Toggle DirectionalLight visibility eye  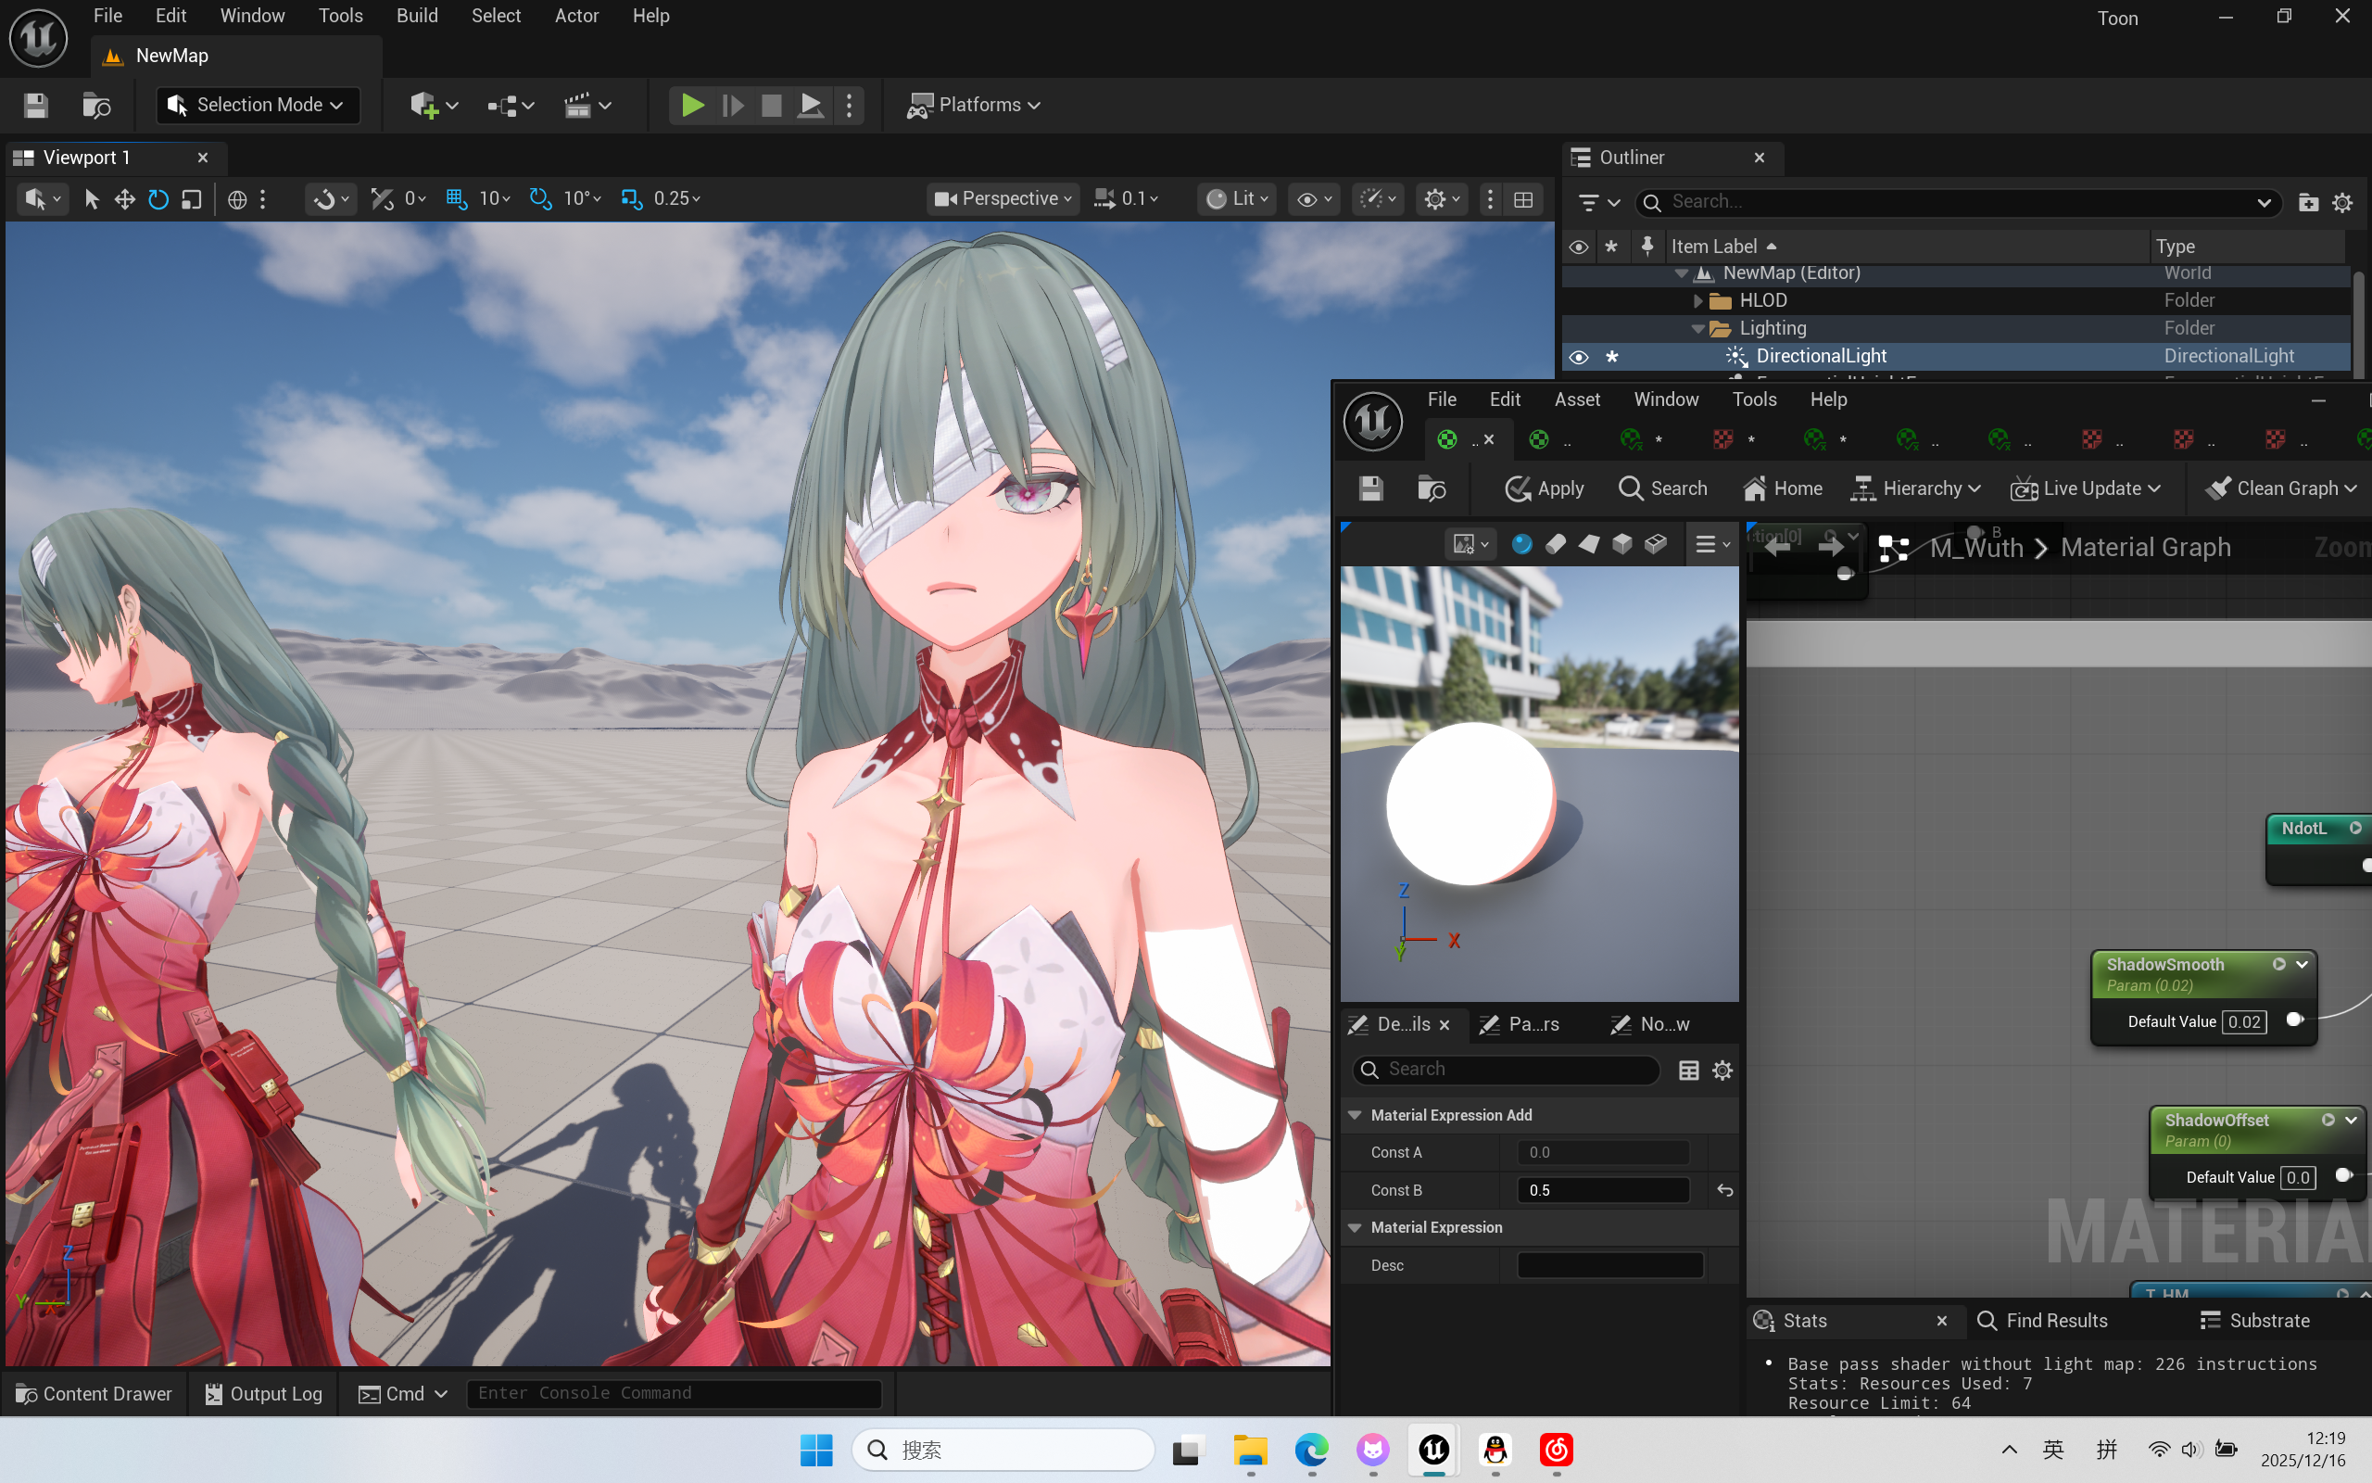(x=1578, y=357)
